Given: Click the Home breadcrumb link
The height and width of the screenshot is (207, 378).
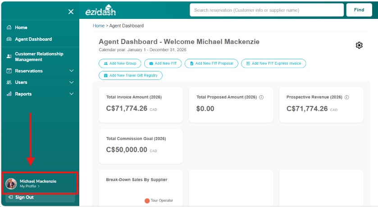Looking at the screenshot, I should tap(99, 26).
